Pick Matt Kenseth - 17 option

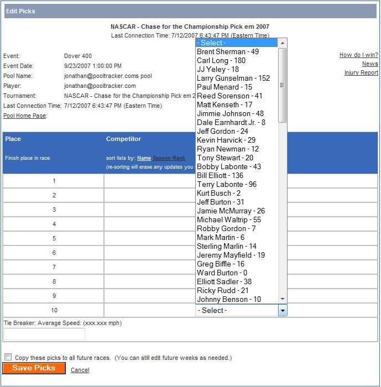(x=237, y=104)
